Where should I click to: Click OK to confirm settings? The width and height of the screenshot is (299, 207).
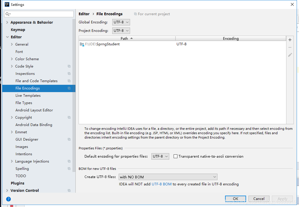pyautogui.click(x=236, y=199)
